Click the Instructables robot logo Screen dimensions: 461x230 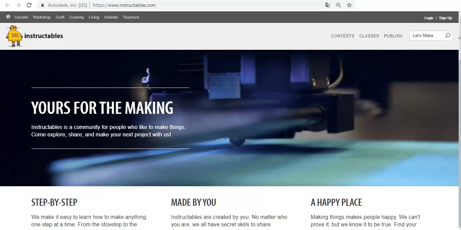point(14,36)
